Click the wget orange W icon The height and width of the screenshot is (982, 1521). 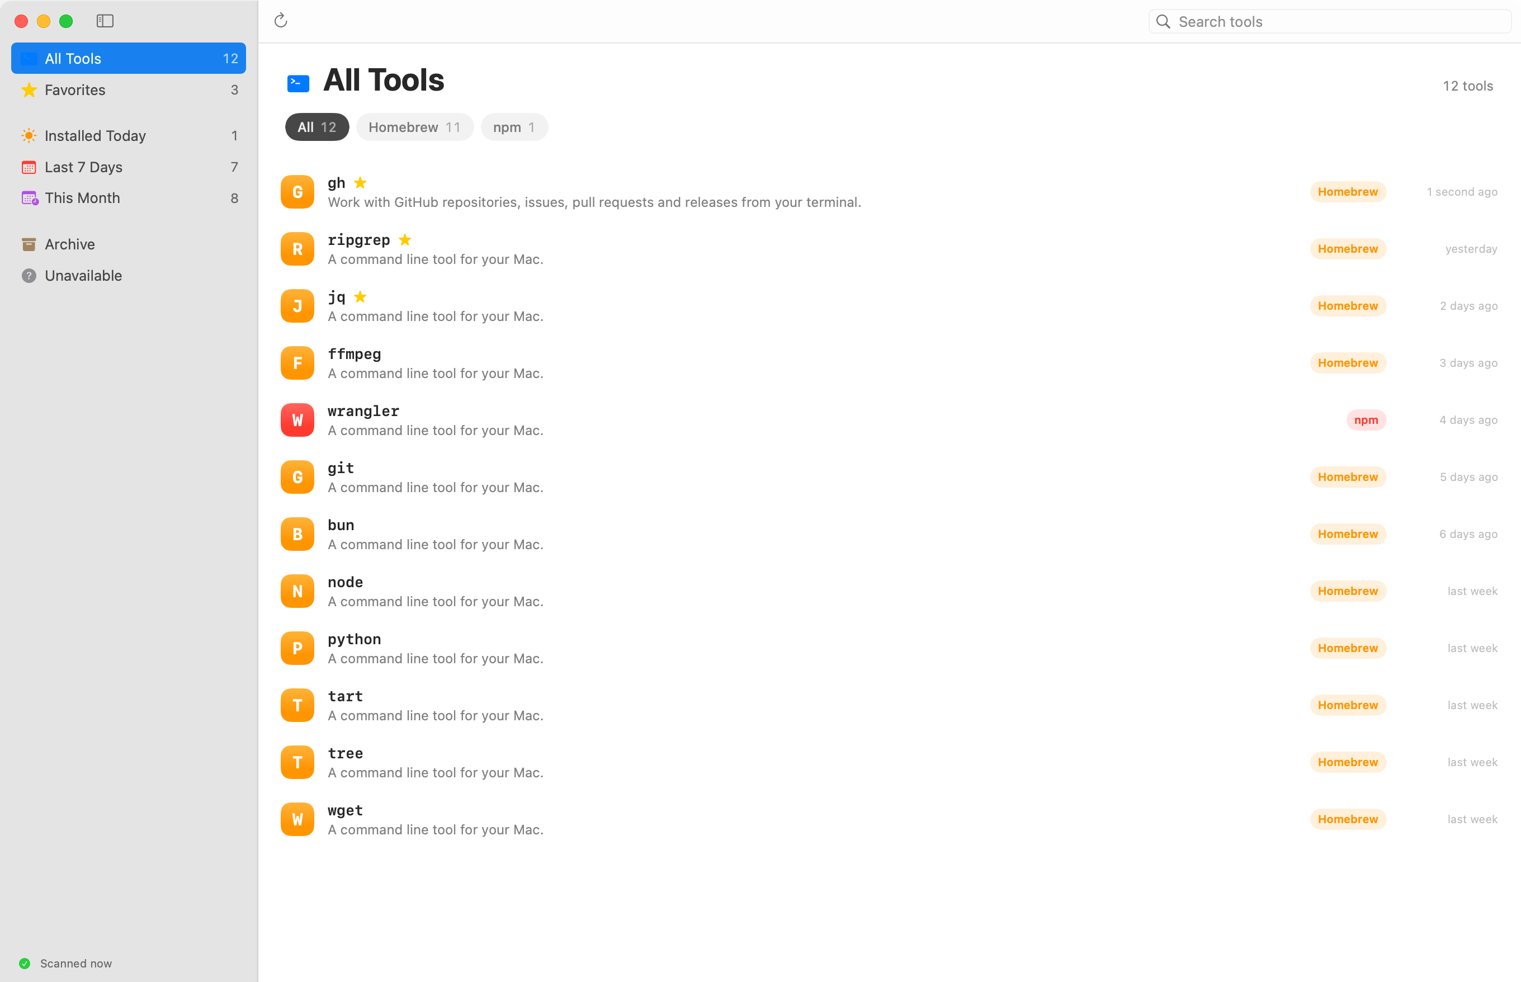tap(297, 819)
